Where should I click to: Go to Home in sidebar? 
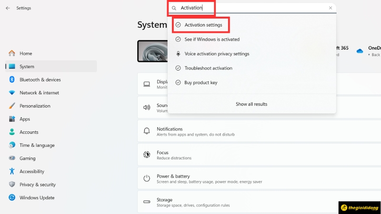[x=51, y=53]
